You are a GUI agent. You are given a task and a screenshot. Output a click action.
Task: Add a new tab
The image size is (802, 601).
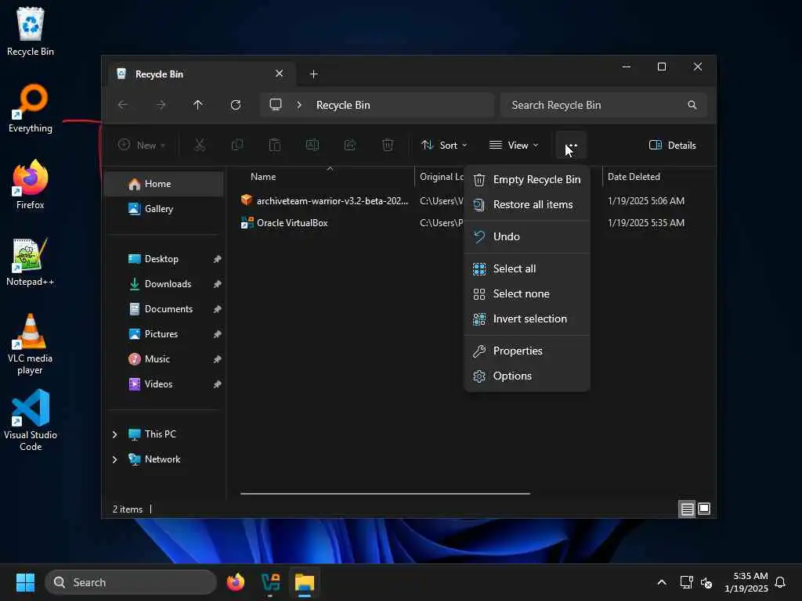pos(313,74)
